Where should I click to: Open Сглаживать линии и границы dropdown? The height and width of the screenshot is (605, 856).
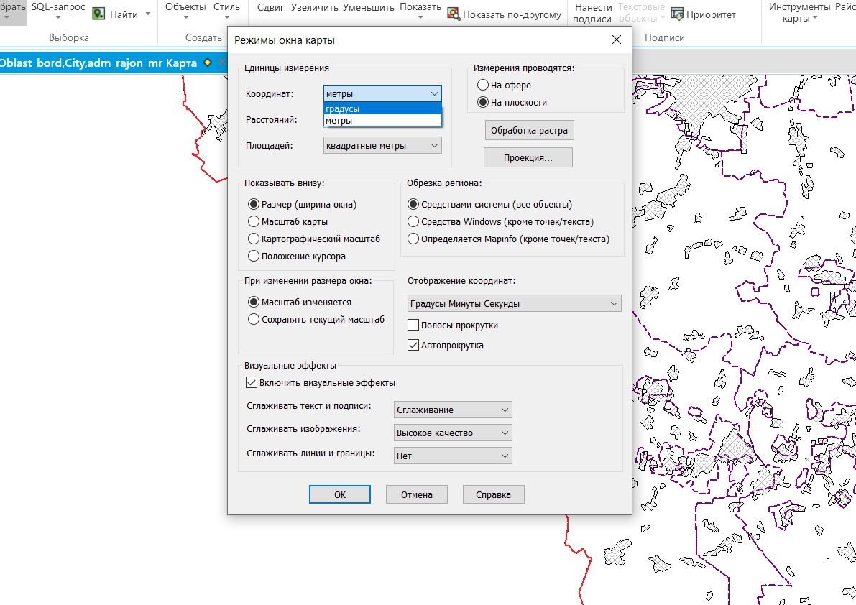click(453, 456)
